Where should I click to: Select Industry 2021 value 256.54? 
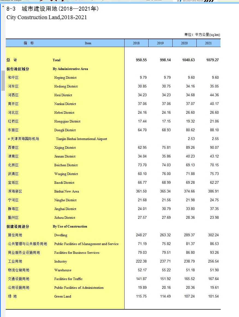tap(213, 261)
